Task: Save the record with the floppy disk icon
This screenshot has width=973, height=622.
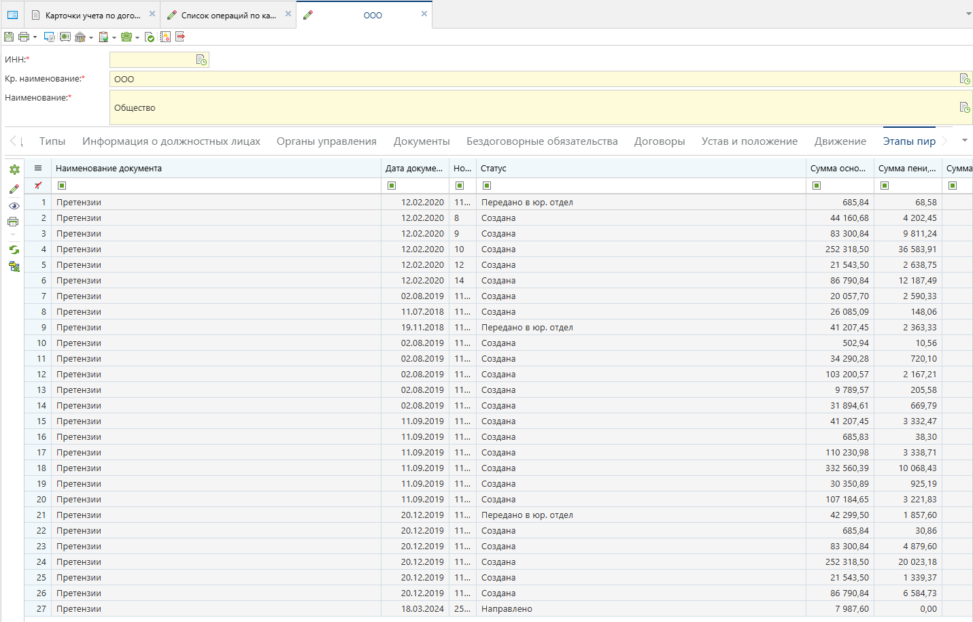Action: (8, 37)
